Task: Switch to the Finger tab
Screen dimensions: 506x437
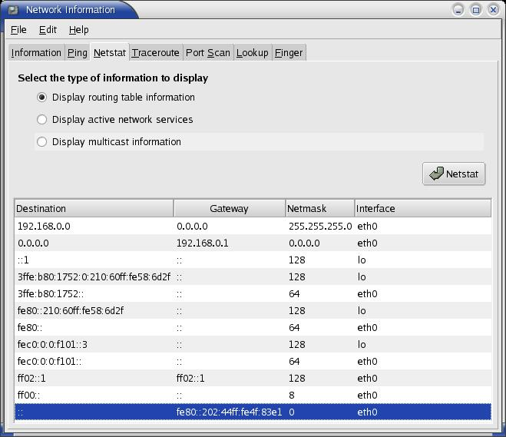Action: (x=289, y=52)
